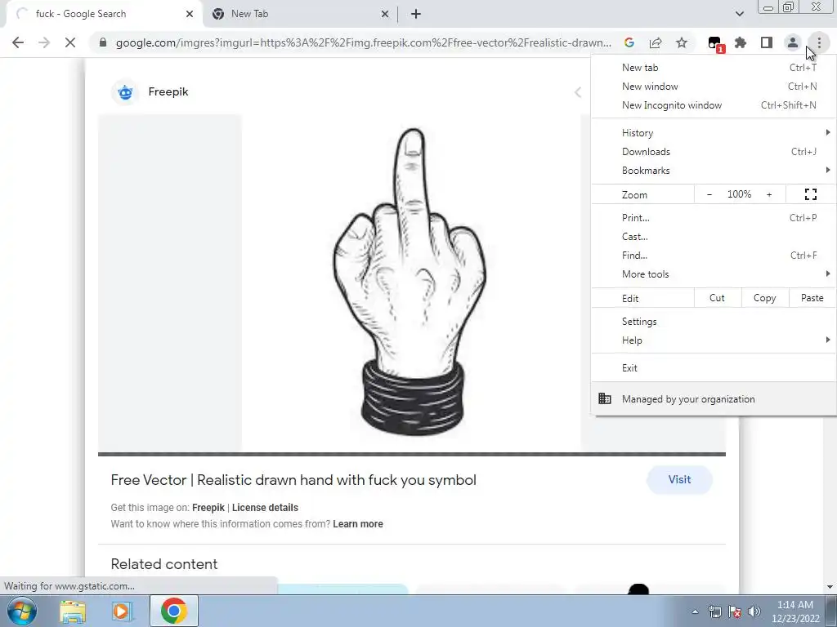Select Print... from the menu
837x627 pixels.
click(714, 217)
